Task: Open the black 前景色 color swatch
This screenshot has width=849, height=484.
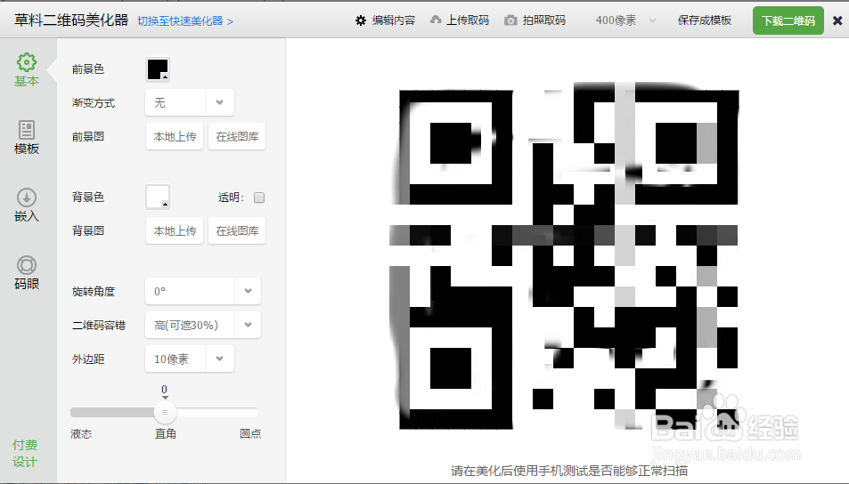Action: click(x=158, y=69)
